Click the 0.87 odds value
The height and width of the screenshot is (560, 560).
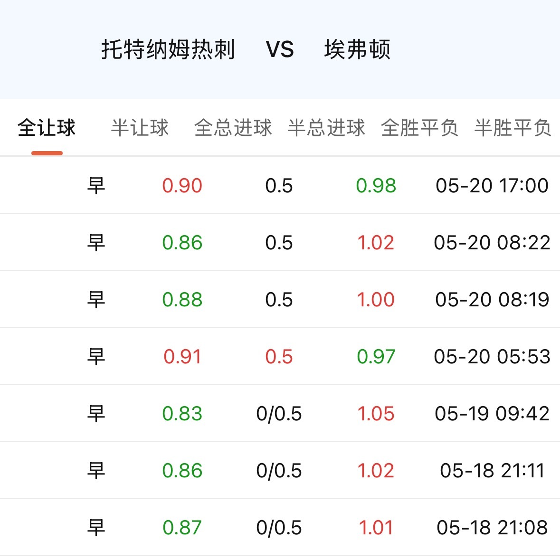182,528
